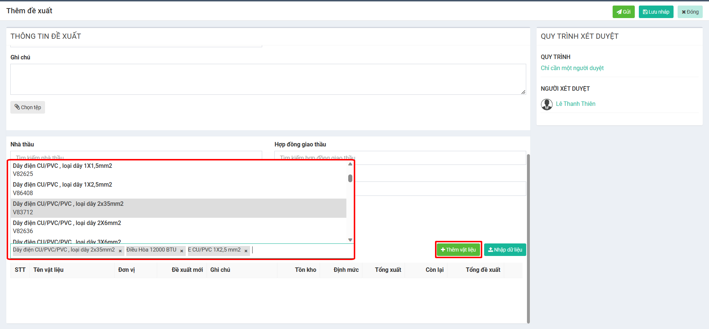
Task: Click Thêm vật liệu to add materials
Action: pos(458,250)
